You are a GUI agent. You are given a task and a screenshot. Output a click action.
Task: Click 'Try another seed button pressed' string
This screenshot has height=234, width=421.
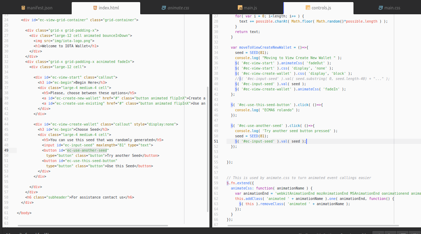point(296,131)
